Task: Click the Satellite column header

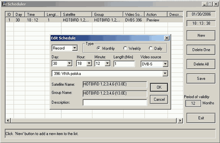Action: (x=77, y=14)
